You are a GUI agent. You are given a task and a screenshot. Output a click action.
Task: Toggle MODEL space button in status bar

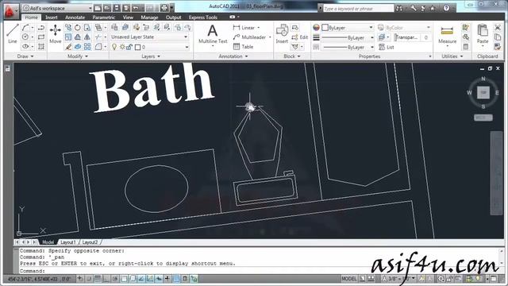pos(349,279)
